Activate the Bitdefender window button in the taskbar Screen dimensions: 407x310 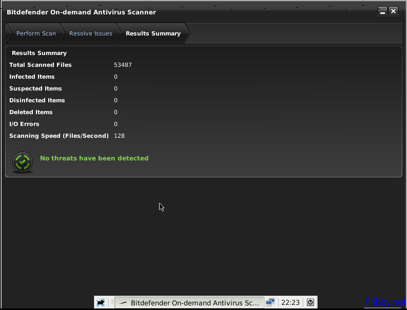point(189,303)
